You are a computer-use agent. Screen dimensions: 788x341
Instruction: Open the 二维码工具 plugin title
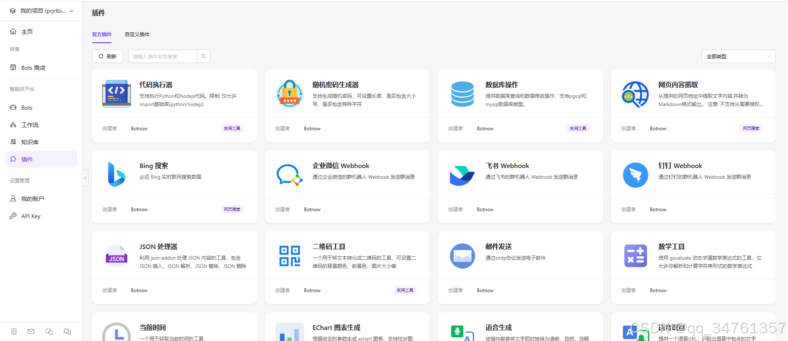click(329, 247)
